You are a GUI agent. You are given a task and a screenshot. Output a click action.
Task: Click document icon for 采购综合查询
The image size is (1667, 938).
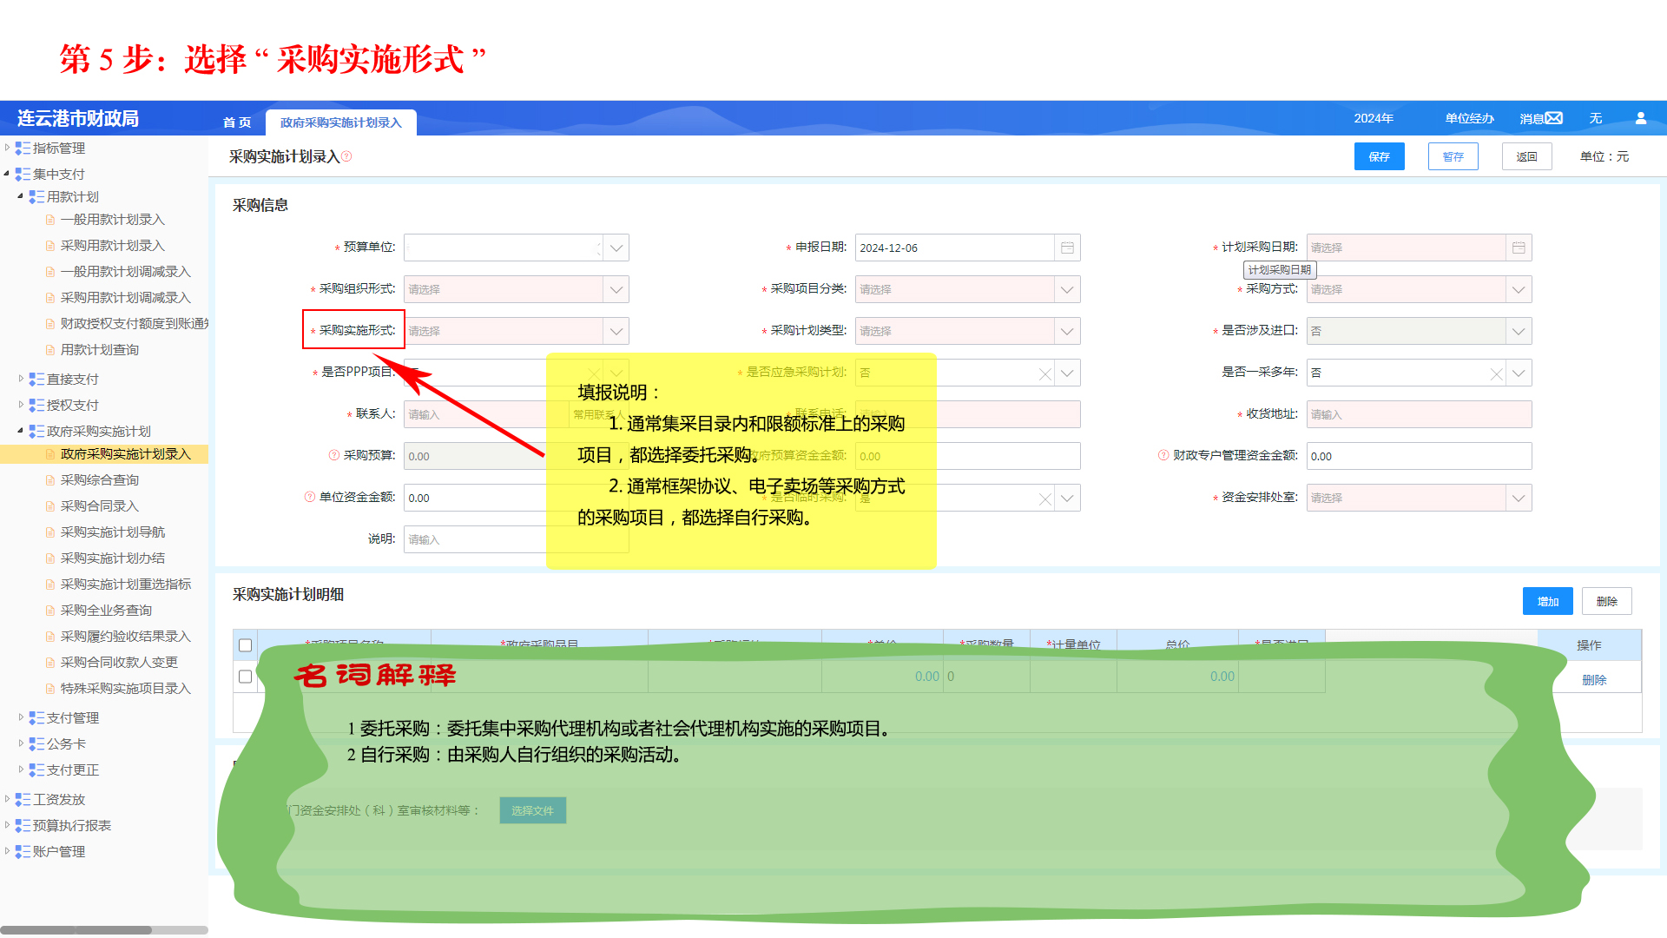tap(50, 480)
